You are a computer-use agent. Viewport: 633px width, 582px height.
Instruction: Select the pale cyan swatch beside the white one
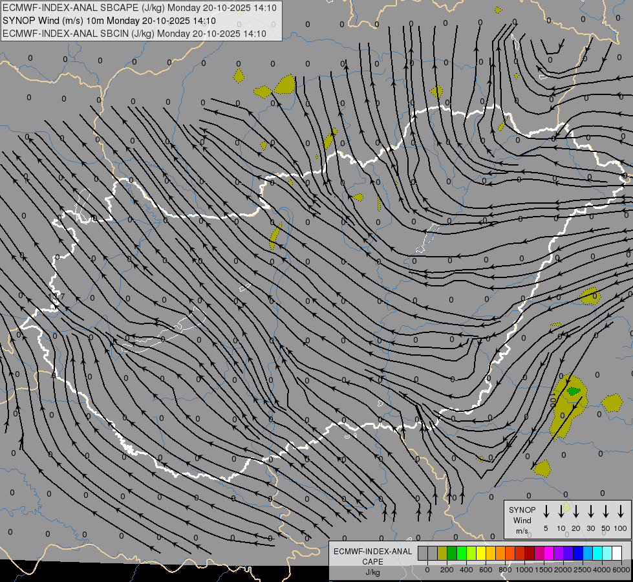pos(607,554)
